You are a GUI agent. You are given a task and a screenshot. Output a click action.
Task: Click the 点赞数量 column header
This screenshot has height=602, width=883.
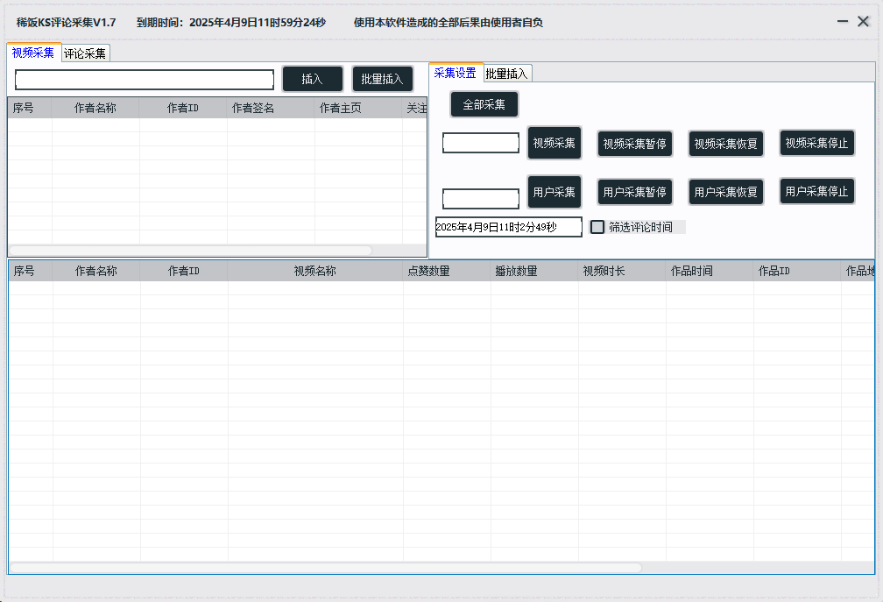pos(428,271)
